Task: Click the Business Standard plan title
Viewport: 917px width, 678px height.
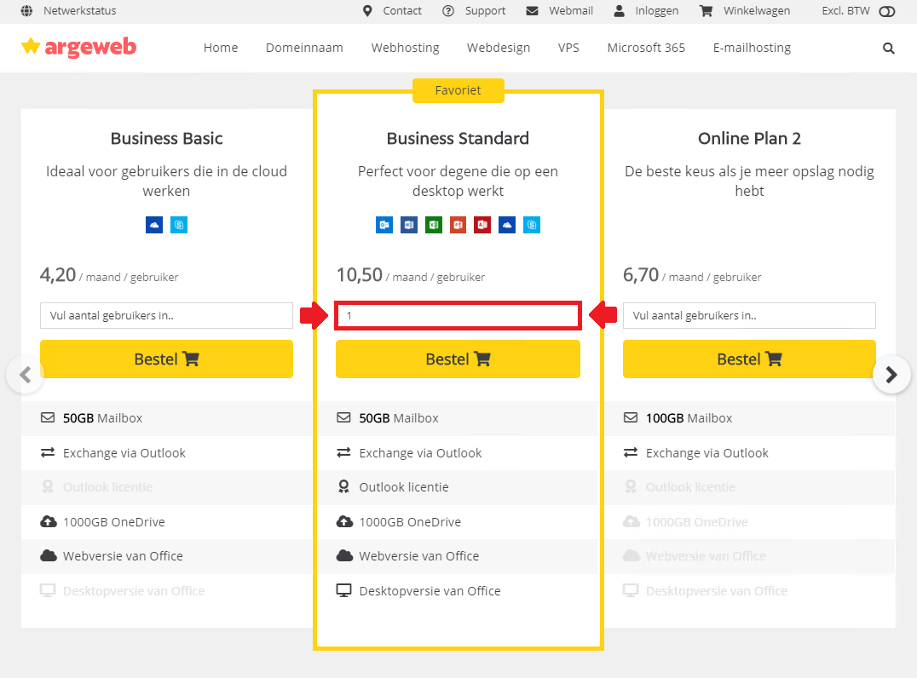Action: coord(458,139)
